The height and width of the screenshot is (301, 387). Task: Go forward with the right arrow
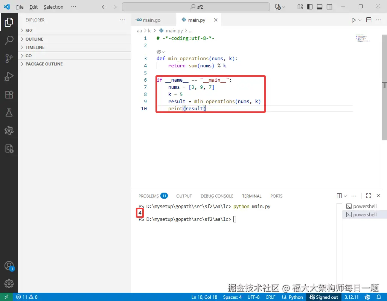pyautogui.click(x=114, y=7)
